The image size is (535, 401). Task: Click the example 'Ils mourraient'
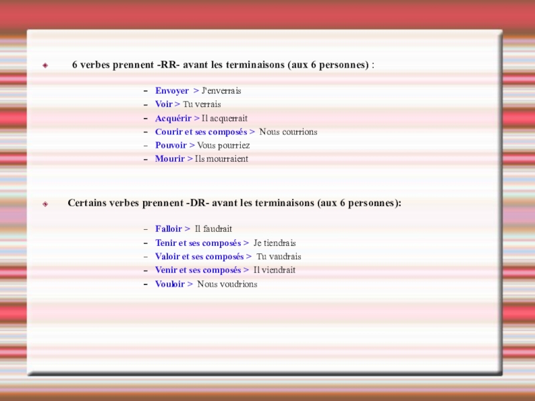click(221, 159)
